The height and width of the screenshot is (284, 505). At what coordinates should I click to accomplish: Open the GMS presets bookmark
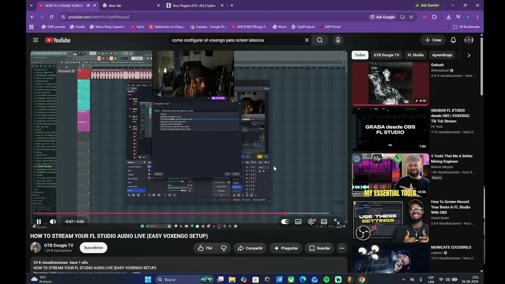54,27
